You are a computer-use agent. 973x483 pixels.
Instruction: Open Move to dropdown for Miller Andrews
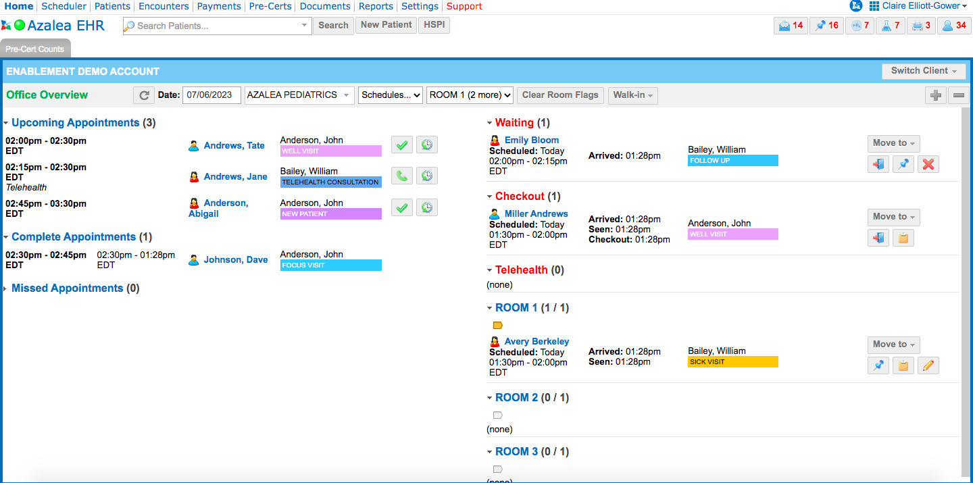(893, 217)
